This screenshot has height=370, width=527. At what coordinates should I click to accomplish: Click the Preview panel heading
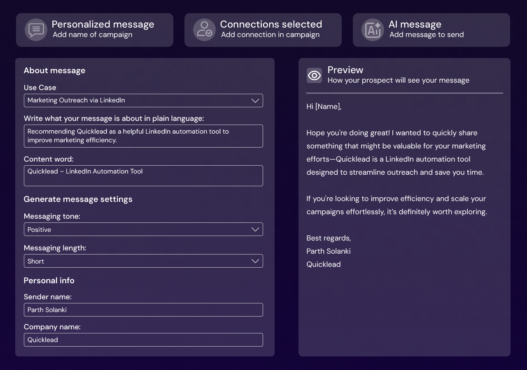click(x=345, y=70)
